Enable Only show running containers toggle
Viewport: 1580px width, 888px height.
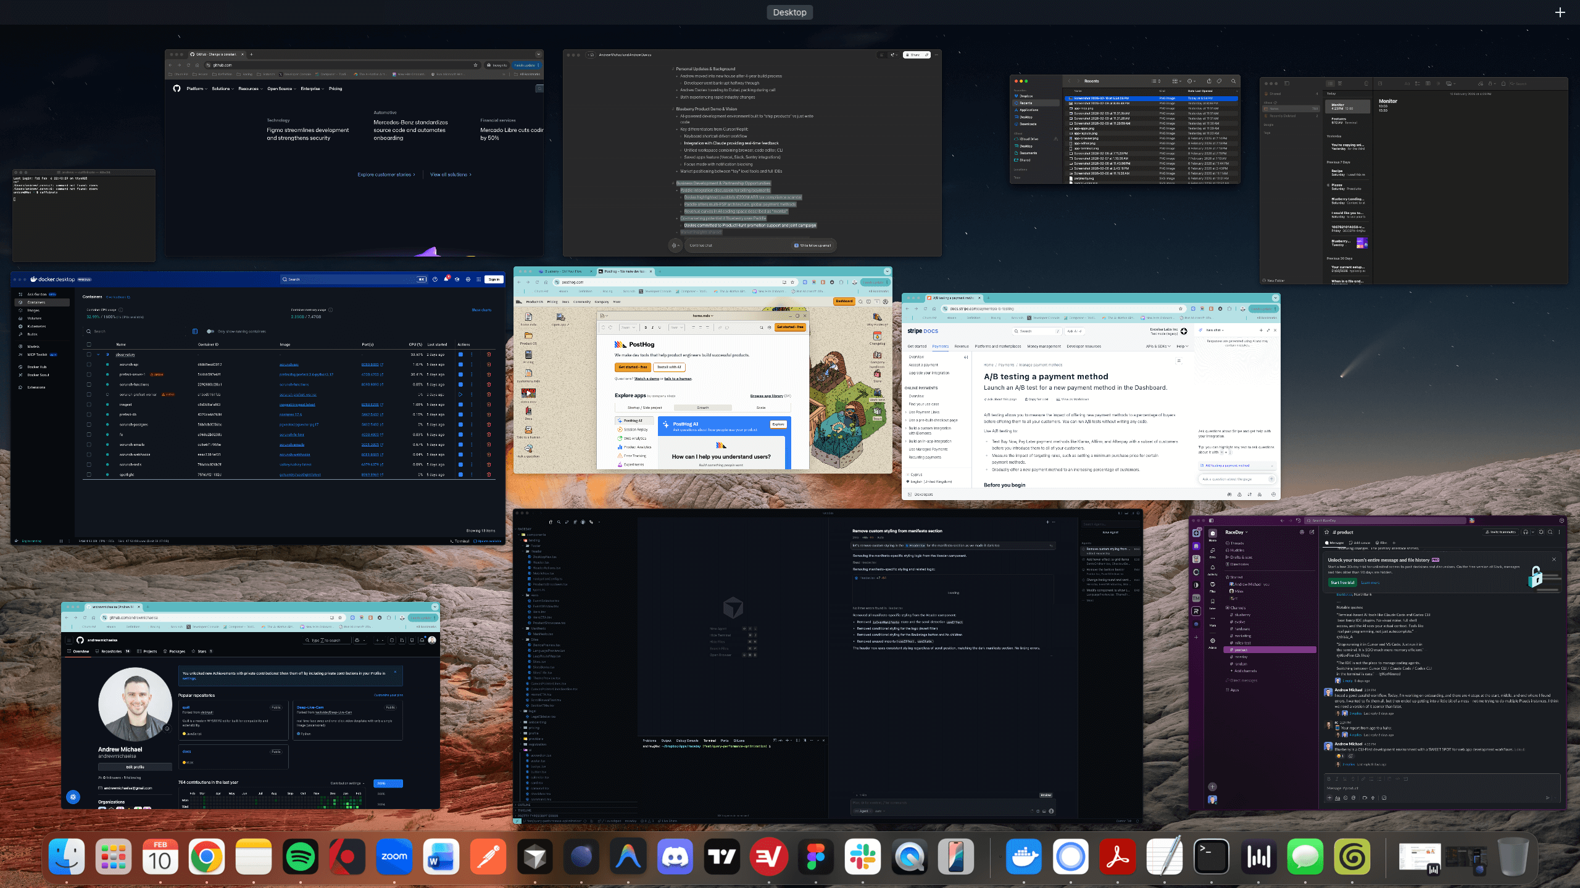[x=210, y=331]
